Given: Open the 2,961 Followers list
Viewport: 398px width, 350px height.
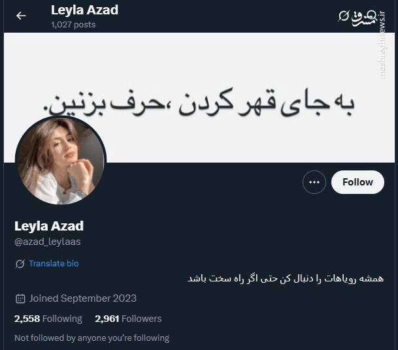Looking at the screenshot, I should tap(128, 319).
